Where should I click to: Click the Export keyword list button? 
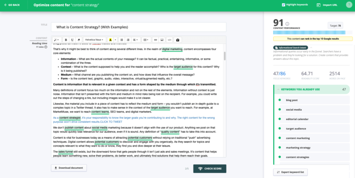[290, 172]
